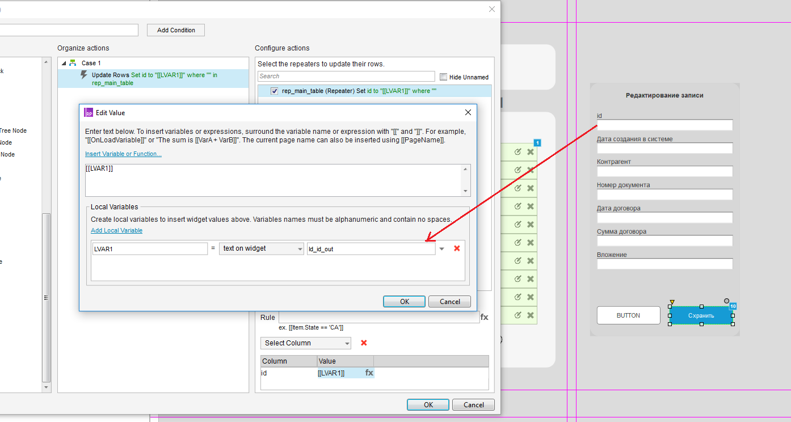Image resolution: width=791 pixels, height=422 pixels.
Task: Open the 'text on widget' dropdown
Action: point(261,248)
